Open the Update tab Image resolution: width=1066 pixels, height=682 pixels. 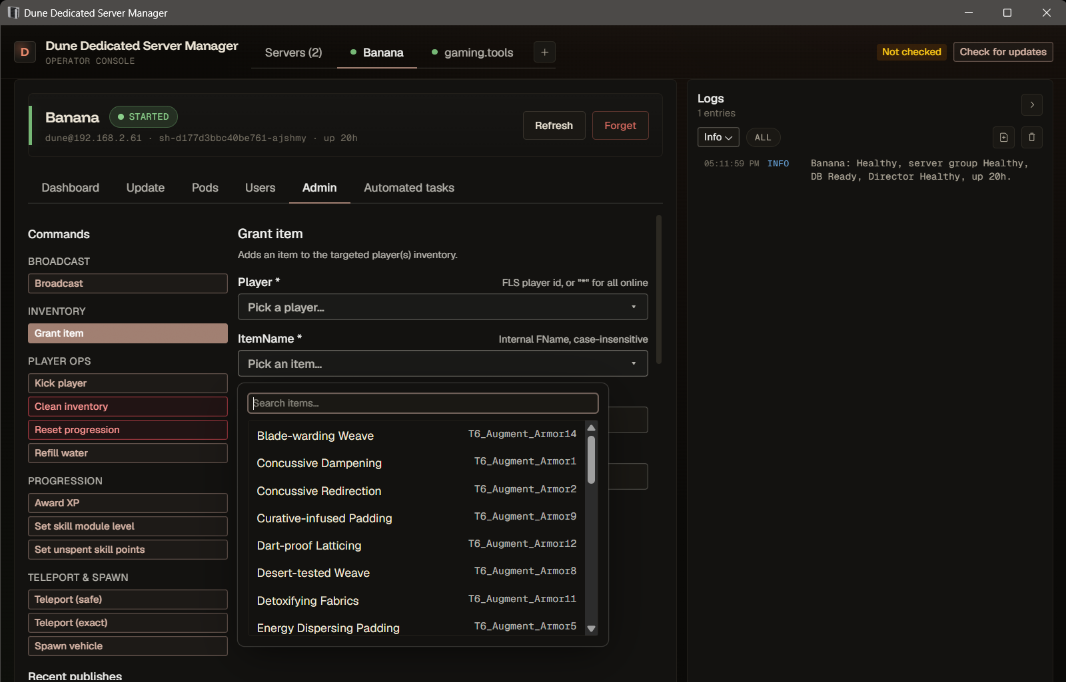(145, 188)
